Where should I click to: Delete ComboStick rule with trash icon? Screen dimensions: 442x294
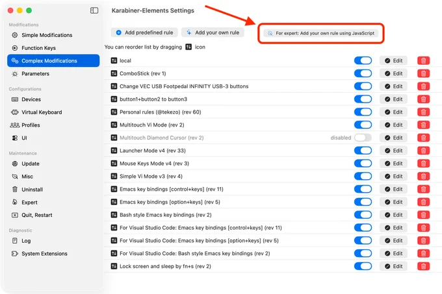[x=423, y=73]
